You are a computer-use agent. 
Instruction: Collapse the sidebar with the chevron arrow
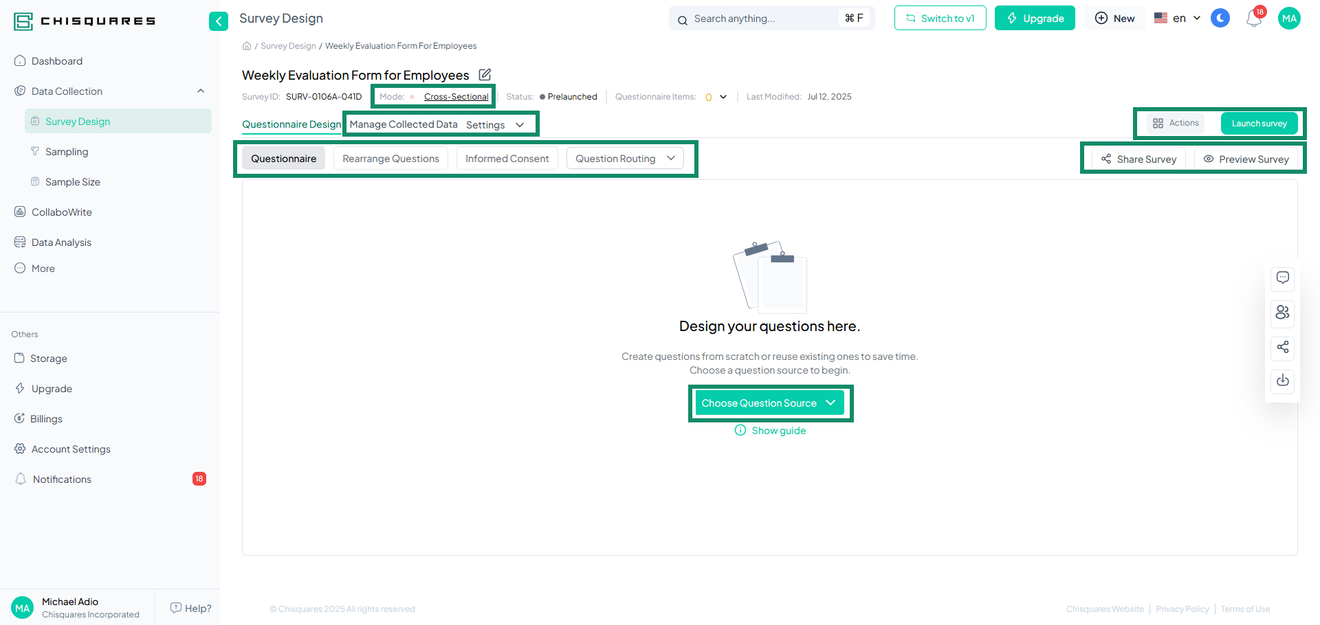click(x=219, y=21)
